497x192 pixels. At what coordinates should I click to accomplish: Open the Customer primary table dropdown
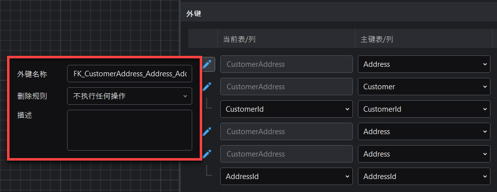point(424,87)
